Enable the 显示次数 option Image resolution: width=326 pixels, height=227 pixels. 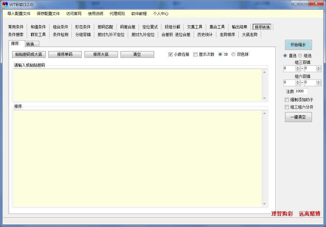pyautogui.click(x=195, y=54)
